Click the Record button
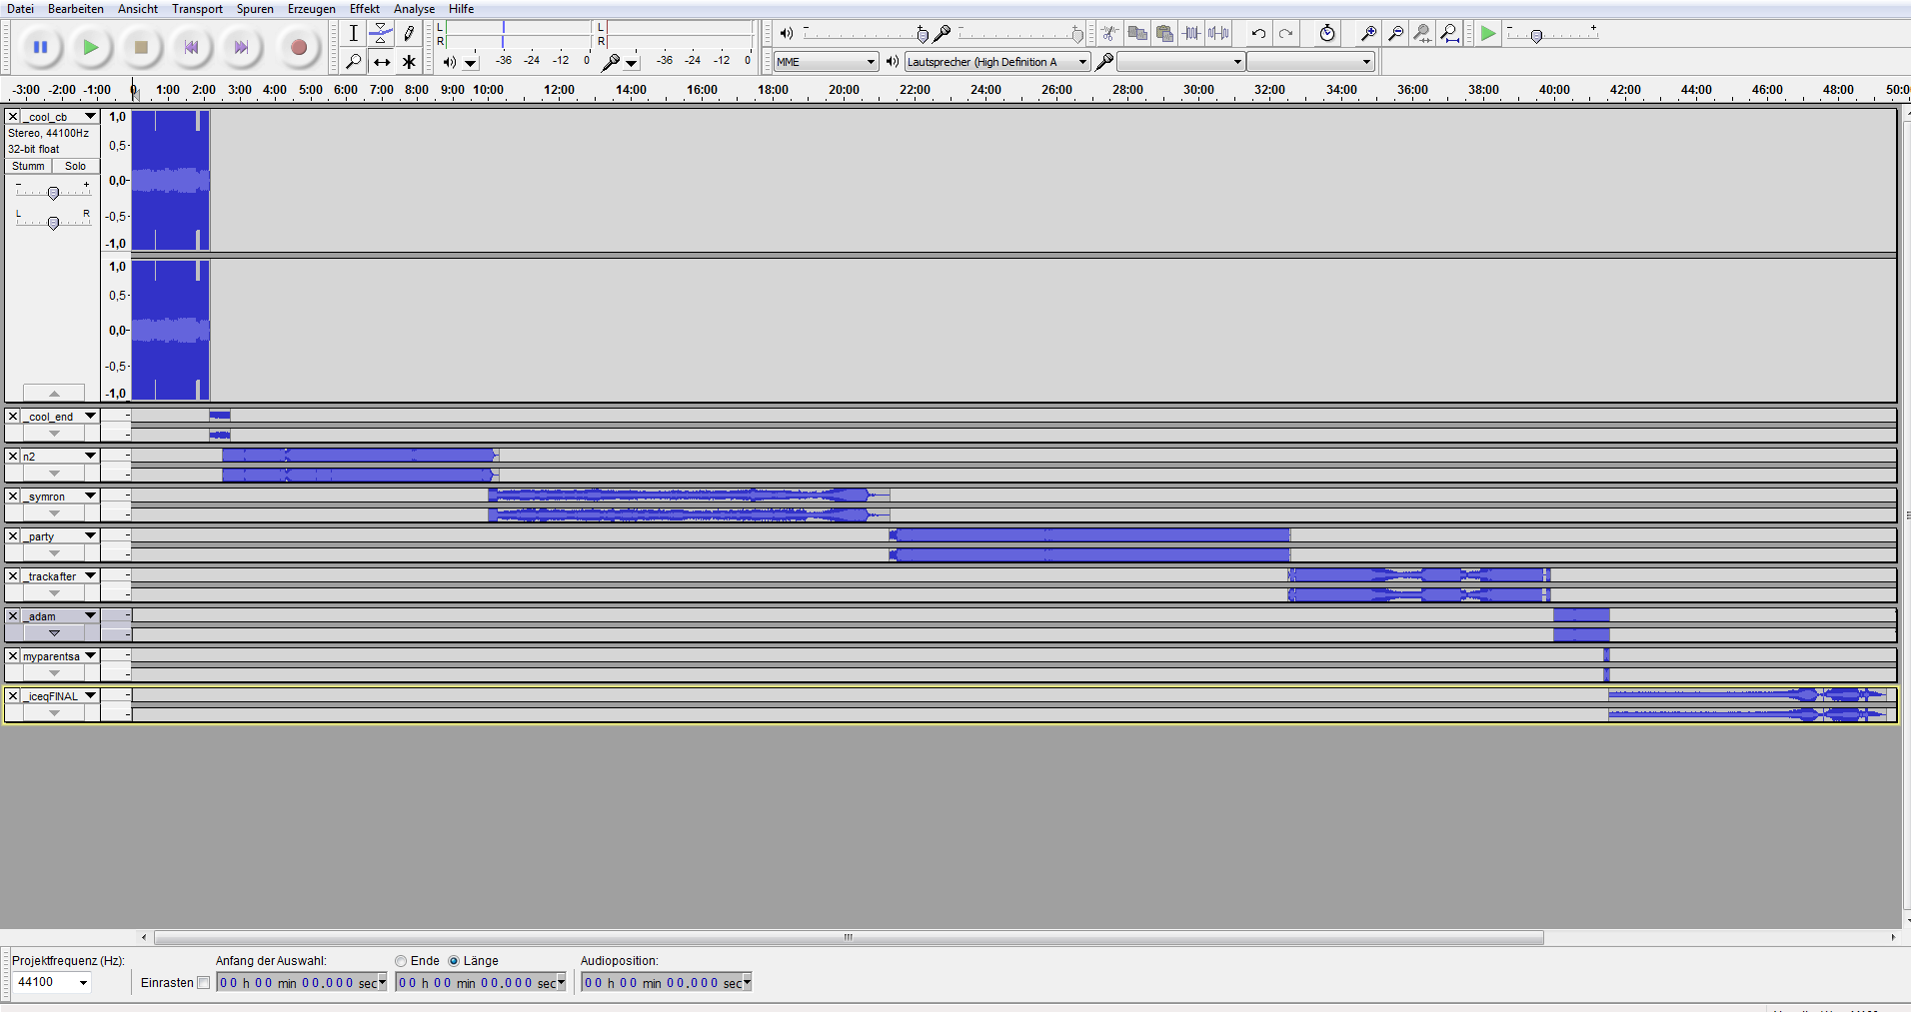 point(298,47)
